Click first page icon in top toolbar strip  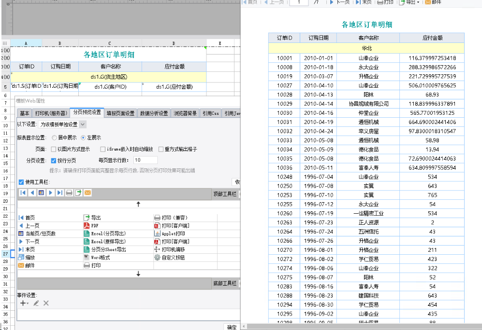23,192
